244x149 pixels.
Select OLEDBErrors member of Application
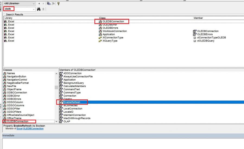pyautogui.click(x=205, y=34)
